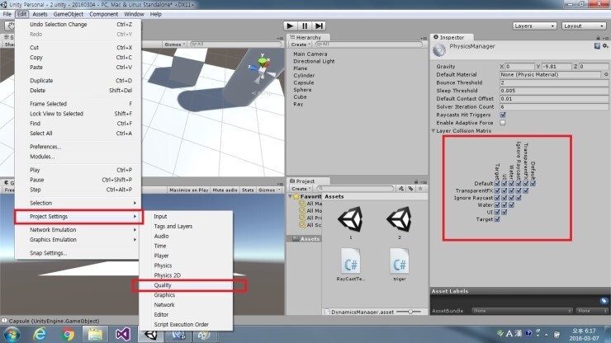Click the Gravity Y value field
The height and width of the screenshot is (343, 611).
(557, 67)
